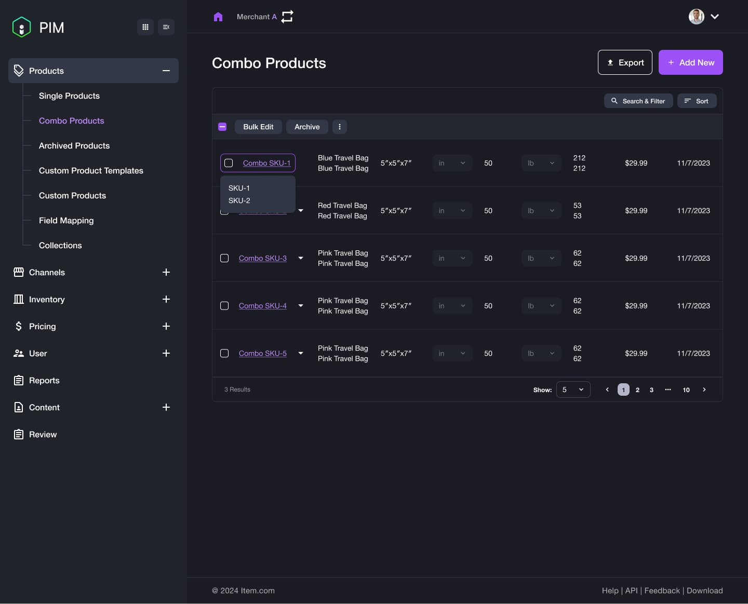
Task: Expand the Inventory section plus
Action: click(x=166, y=299)
